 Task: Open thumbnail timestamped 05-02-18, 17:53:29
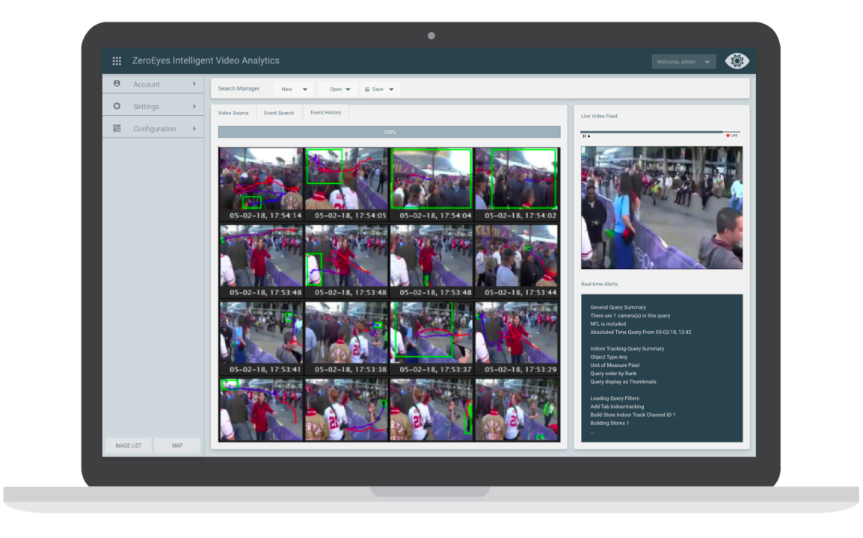point(517,338)
